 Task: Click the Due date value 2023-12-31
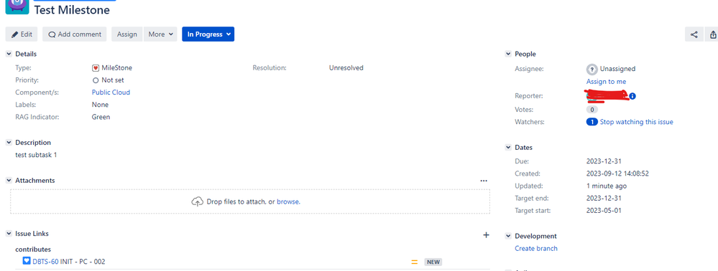pyautogui.click(x=604, y=161)
